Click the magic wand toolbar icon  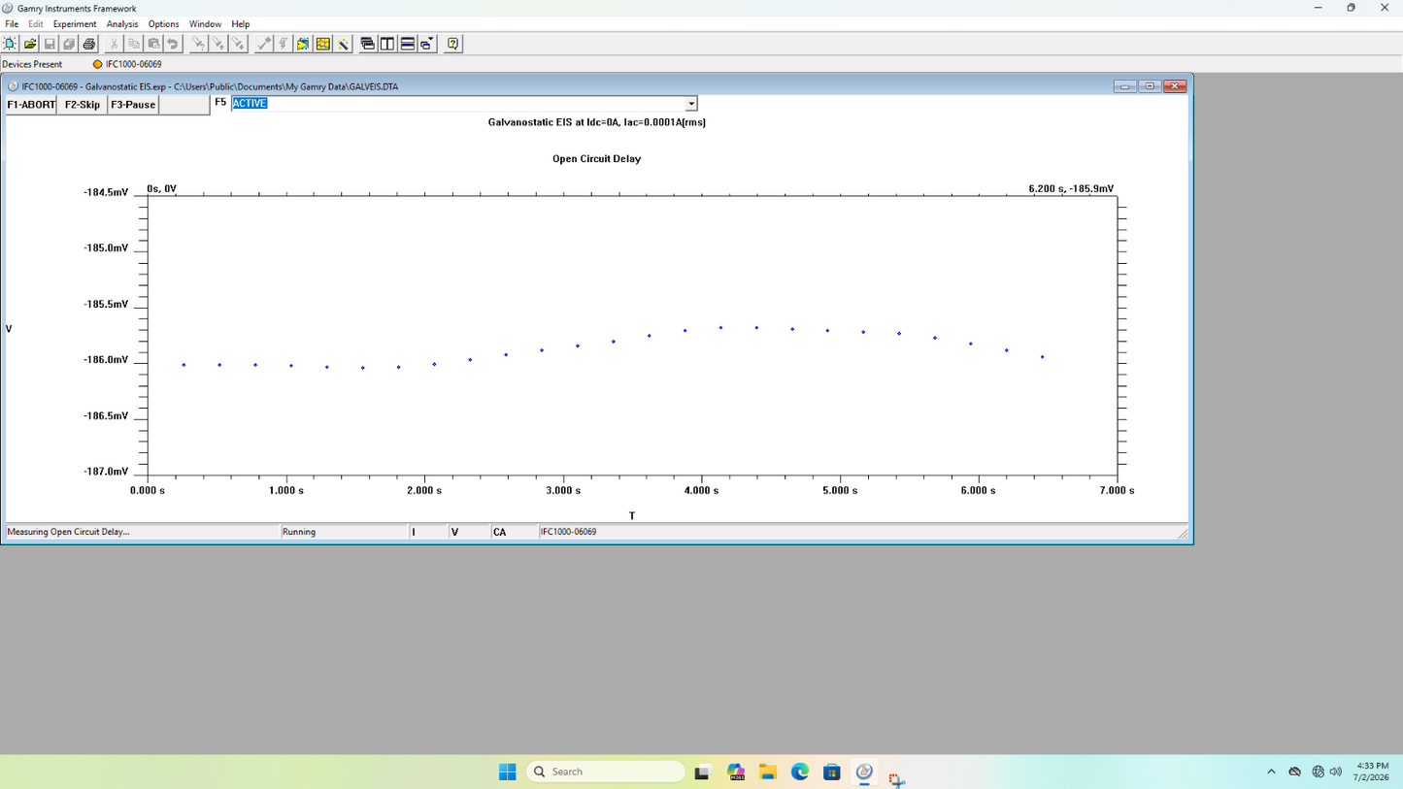click(x=344, y=44)
